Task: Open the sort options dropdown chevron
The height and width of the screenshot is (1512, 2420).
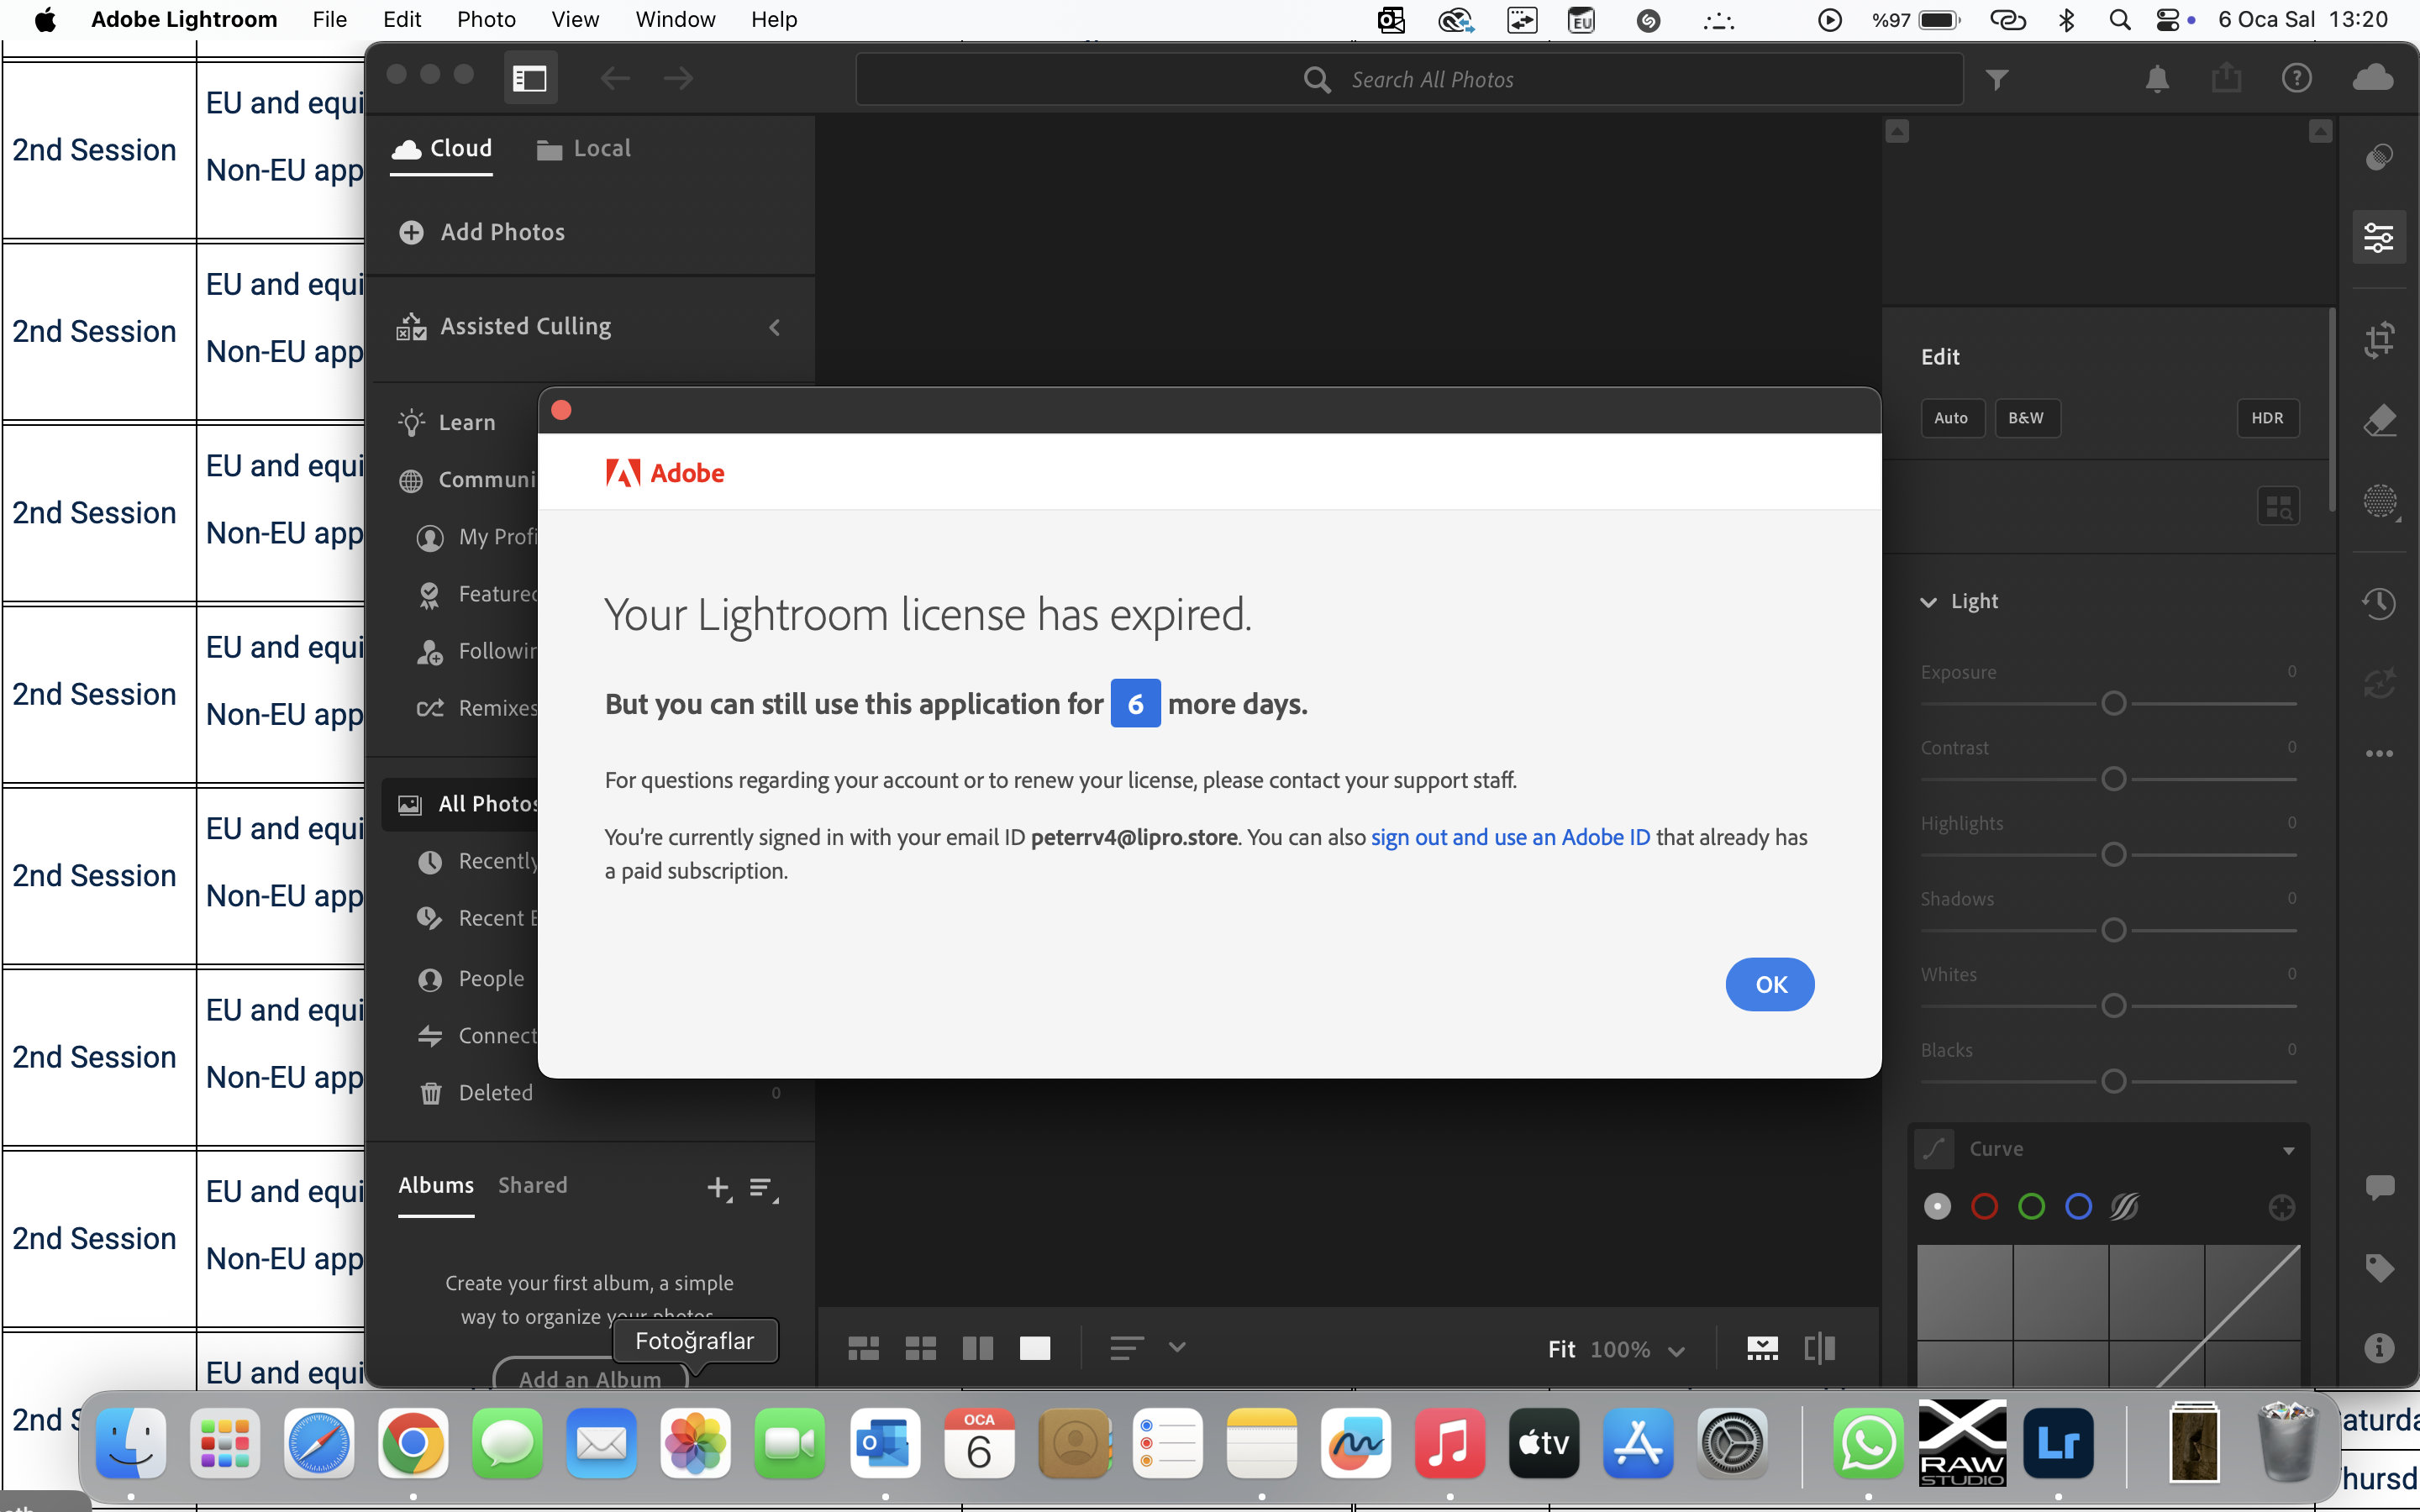Action: [1177, 1347]
